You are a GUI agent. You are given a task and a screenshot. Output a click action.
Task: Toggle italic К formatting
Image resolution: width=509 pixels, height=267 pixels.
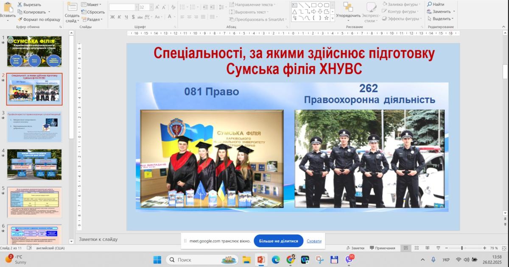tap(120, 17)
